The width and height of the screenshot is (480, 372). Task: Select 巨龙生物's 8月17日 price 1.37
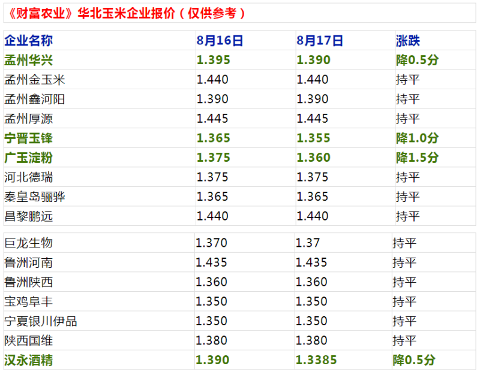pyautogui.click(x=308, y=243)
